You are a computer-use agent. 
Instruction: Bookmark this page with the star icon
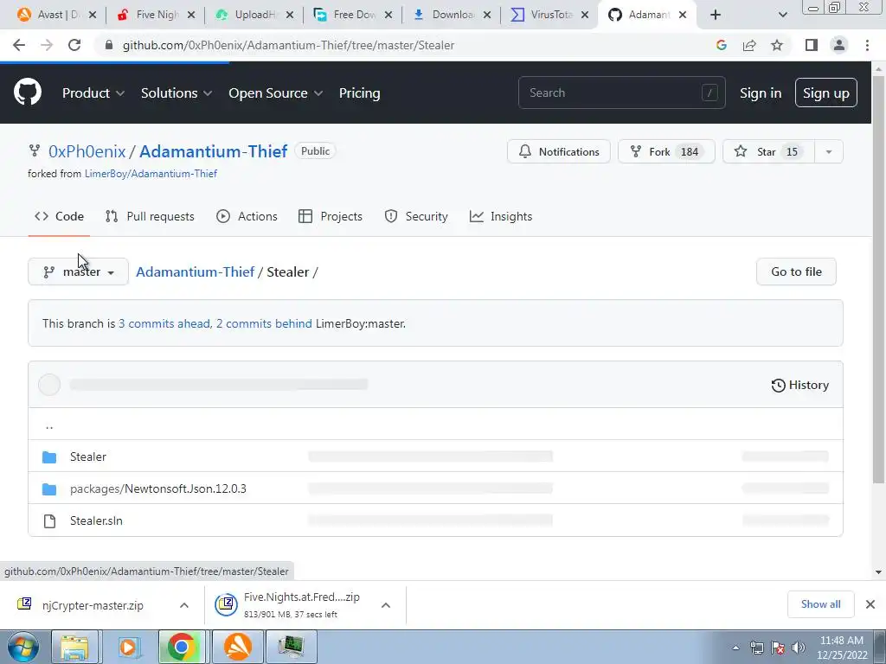pyautogui.click(x=777, y=45)
